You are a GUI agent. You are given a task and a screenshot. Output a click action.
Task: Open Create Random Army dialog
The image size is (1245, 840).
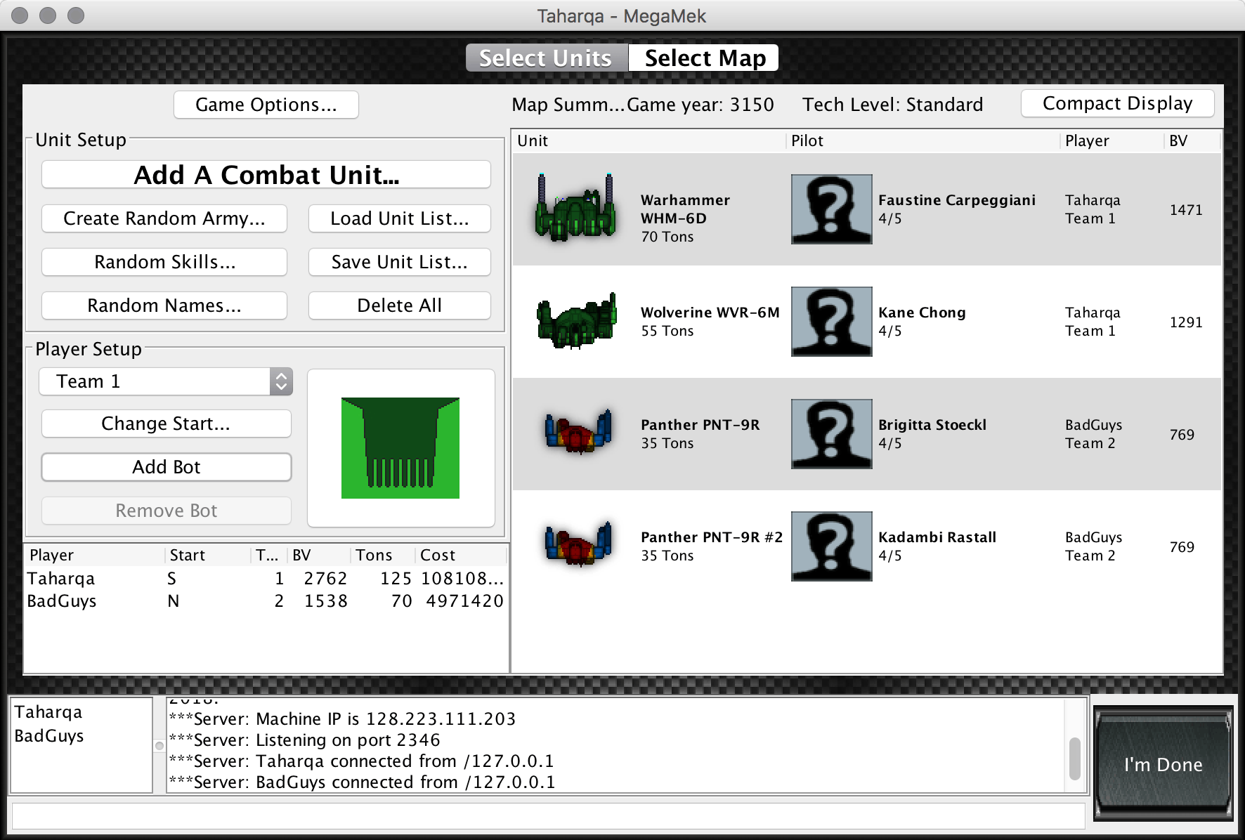tap(164, 218)
